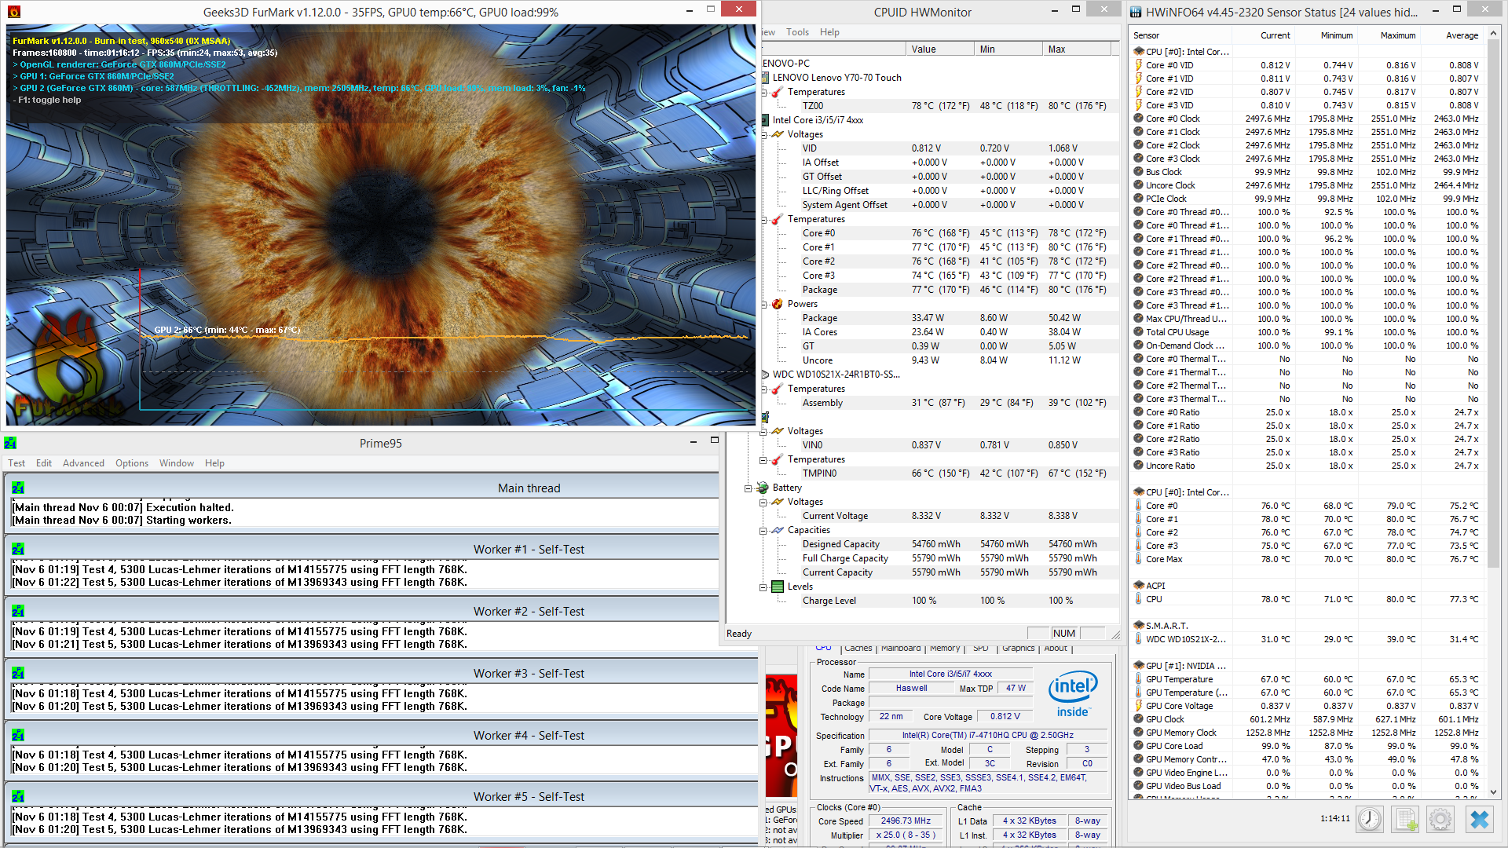Open Prime95 Window menu
Image resolution: width=1508 pixels, height=848 pixels.
tap(177, 462)
